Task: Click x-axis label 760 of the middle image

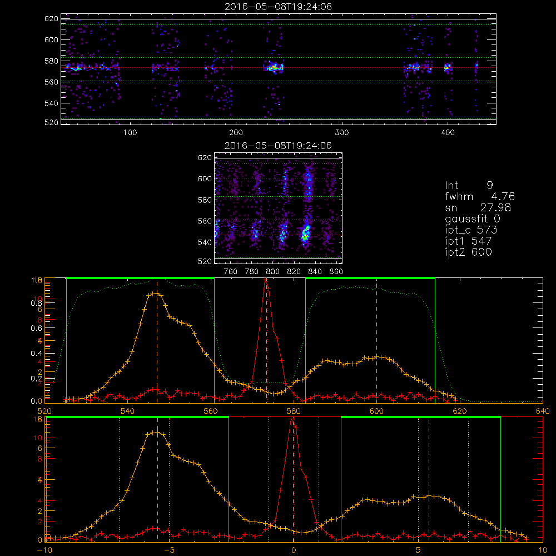Action: (231, 272)
